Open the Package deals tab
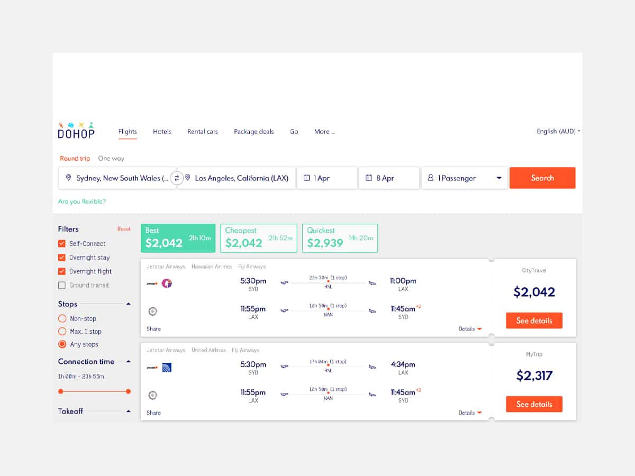This screenshot has width=635, height=476. (x=254, y=132)
